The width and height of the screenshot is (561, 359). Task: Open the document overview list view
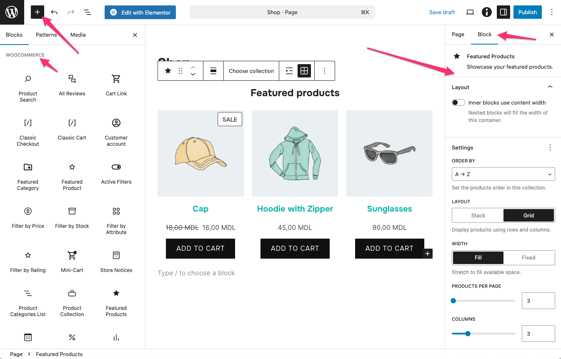tap(88, 12)
